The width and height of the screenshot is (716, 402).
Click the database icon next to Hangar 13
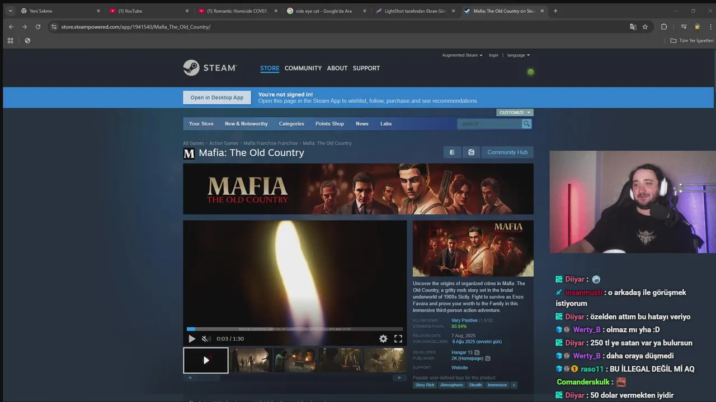coord(477,353)
